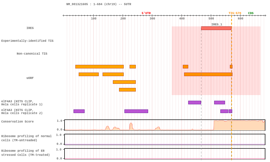
Task: Click the Experimentally-identified TIS track label
Action: click(x=27, y=41)
